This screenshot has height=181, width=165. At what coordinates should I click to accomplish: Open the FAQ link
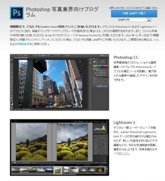[156, 40]
